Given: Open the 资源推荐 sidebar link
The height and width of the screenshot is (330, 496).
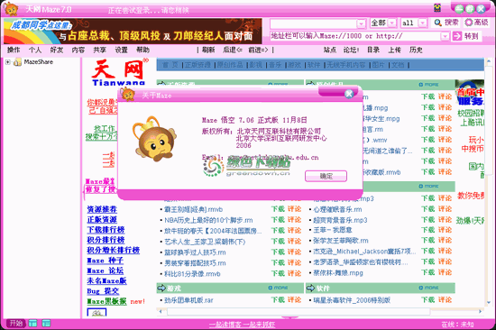Looking at the screenshot, I should point(102,209).
